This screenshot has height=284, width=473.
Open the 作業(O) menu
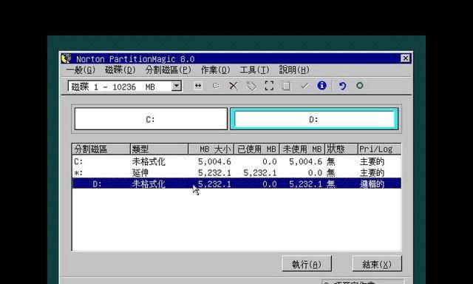click(215, 70)
